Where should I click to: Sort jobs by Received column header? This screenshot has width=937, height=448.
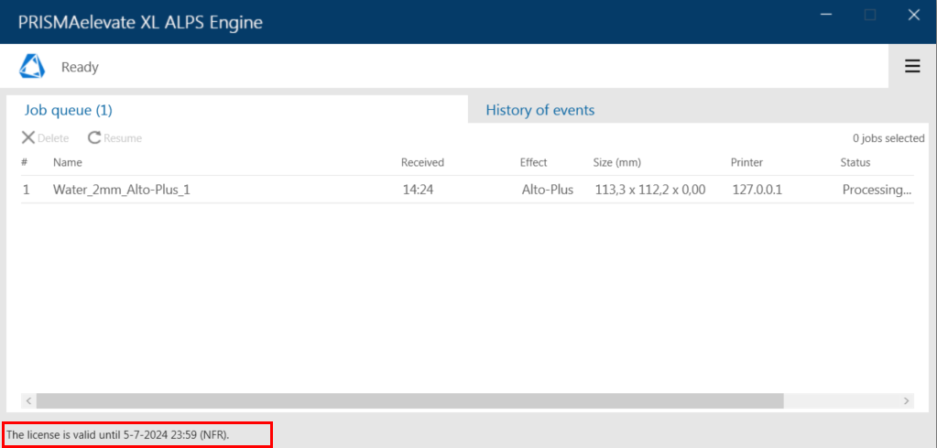pyautogui.click(x=422, y=162)
